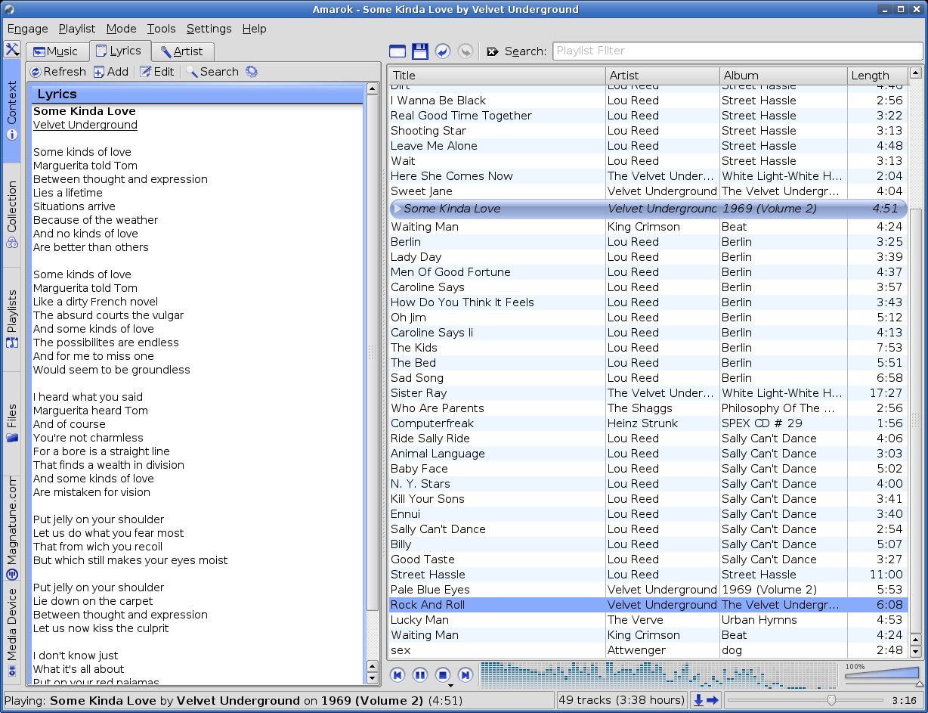The image size is (928, 713).
Task: Select the track Kill Your Sons
Action: (x=649, y=499)
